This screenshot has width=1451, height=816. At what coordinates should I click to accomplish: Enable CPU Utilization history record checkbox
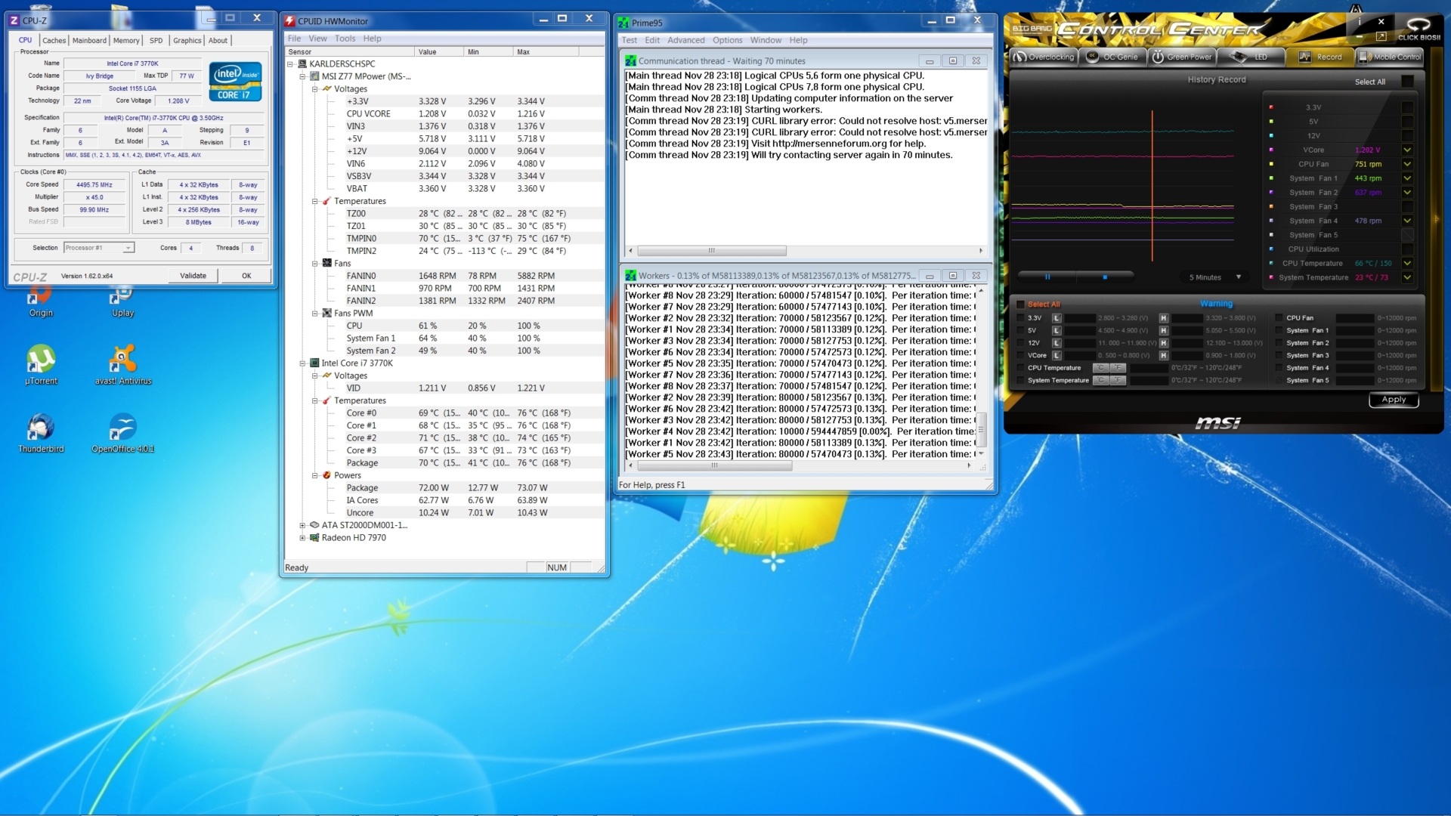coord(1407,249)
